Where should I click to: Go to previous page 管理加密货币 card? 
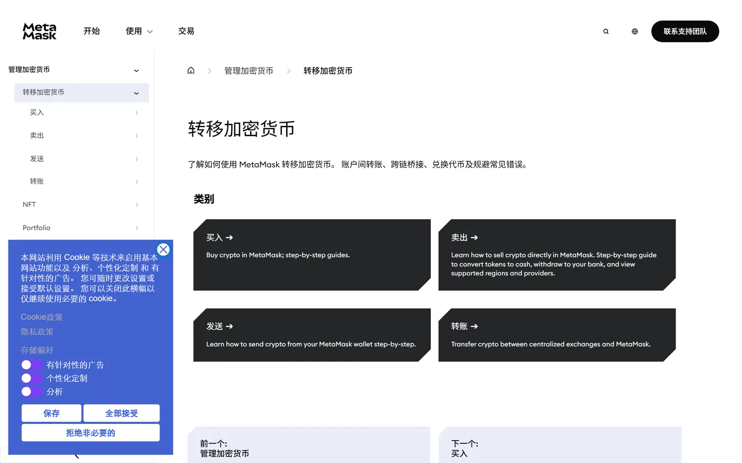click(x=309, y=445)
